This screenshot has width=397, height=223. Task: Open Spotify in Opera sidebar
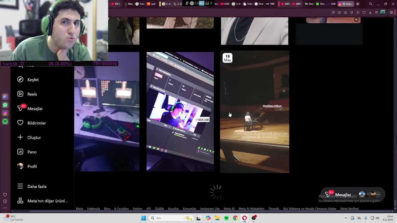(5, 122)
